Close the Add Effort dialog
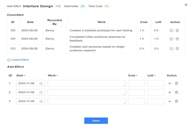 (x=186, y=5)
